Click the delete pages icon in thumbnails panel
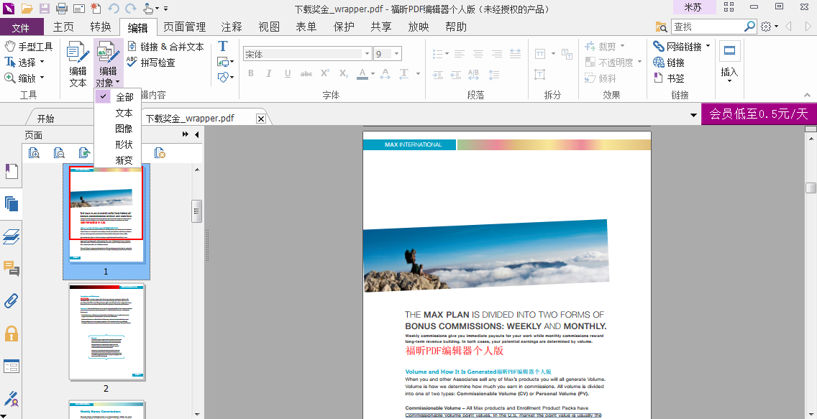The width and height of the screenshot is (817, 419). pos(160,153)
